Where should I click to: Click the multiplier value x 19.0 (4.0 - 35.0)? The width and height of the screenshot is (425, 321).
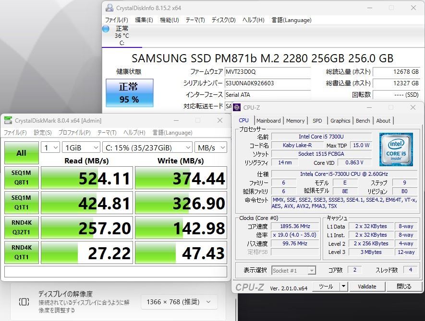(295, 235)
